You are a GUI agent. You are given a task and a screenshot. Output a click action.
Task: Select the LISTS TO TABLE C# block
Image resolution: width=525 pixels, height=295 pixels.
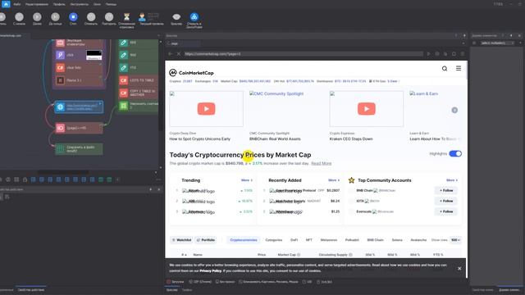139,80
